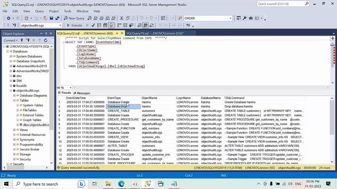
Task: Click the Properties wrench icon
Action: pyautogui.click(x=244, y=18)
